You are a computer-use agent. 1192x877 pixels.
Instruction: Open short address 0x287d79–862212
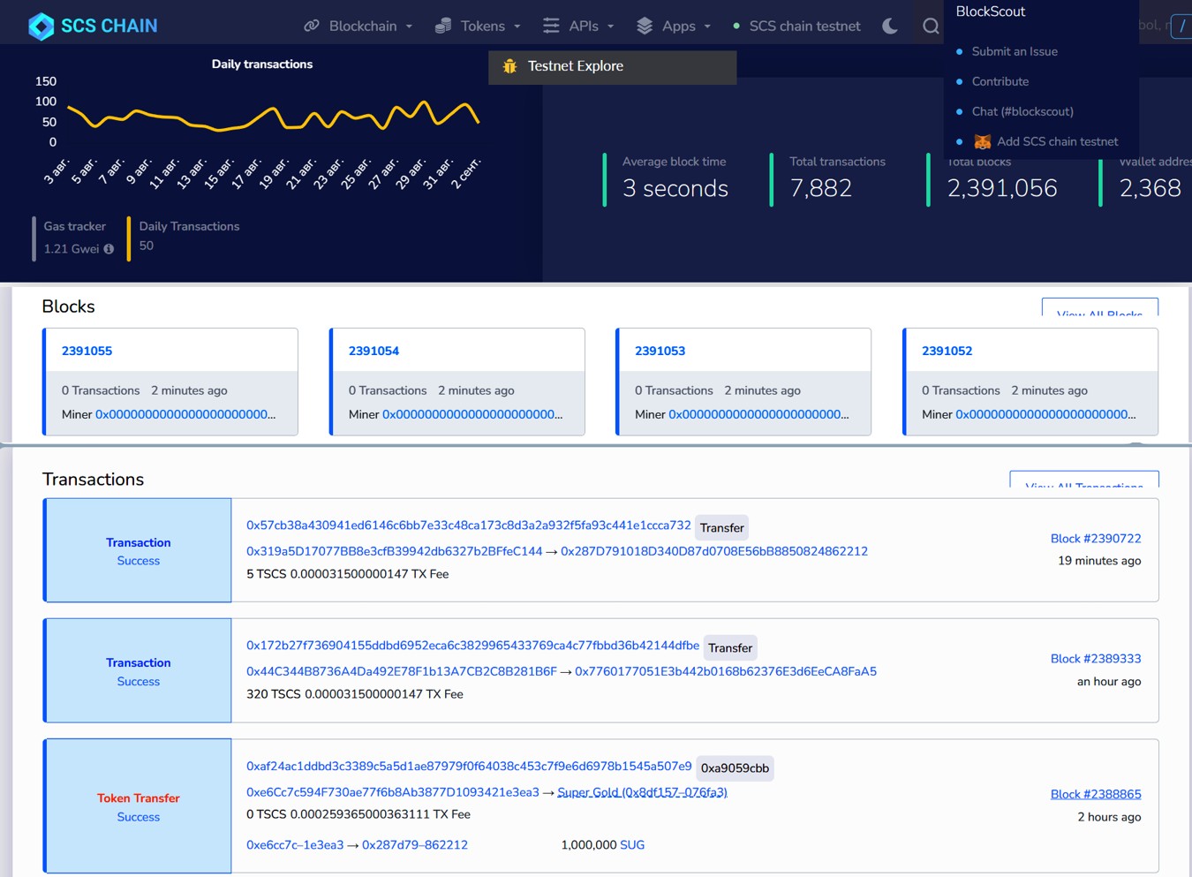(x=415, y=845)
